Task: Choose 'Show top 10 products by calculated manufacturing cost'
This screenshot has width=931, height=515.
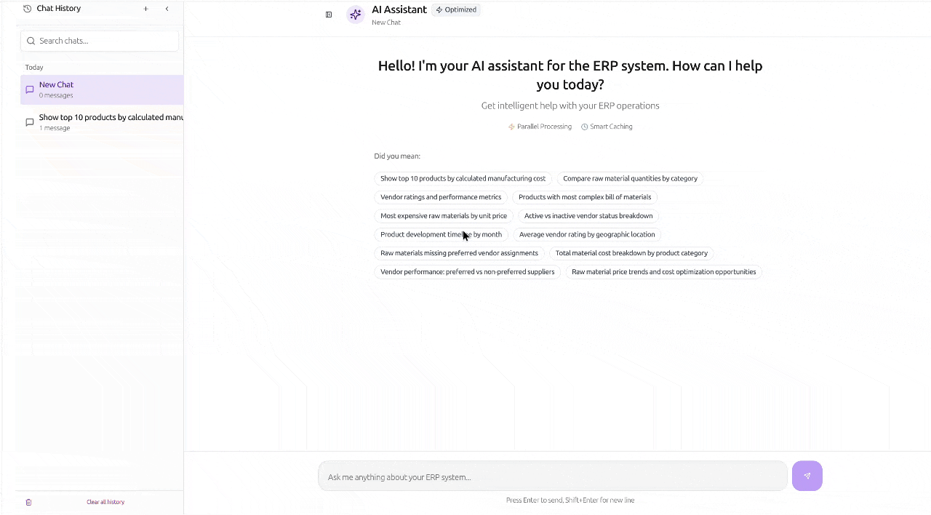Action: click(463, 178)
